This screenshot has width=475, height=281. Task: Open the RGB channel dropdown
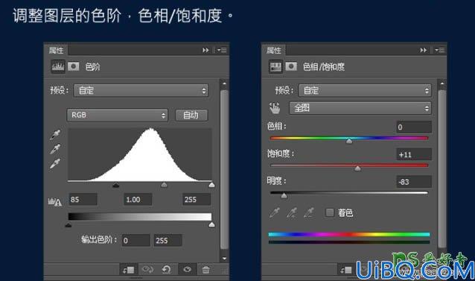click(x=117, y=116)
